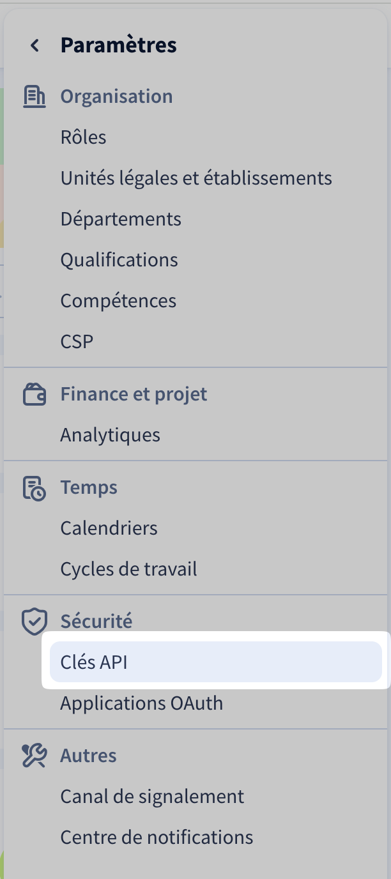Click the Organisation building icon
This screenshot has width=391, height=879.
(x=34, y=96)
